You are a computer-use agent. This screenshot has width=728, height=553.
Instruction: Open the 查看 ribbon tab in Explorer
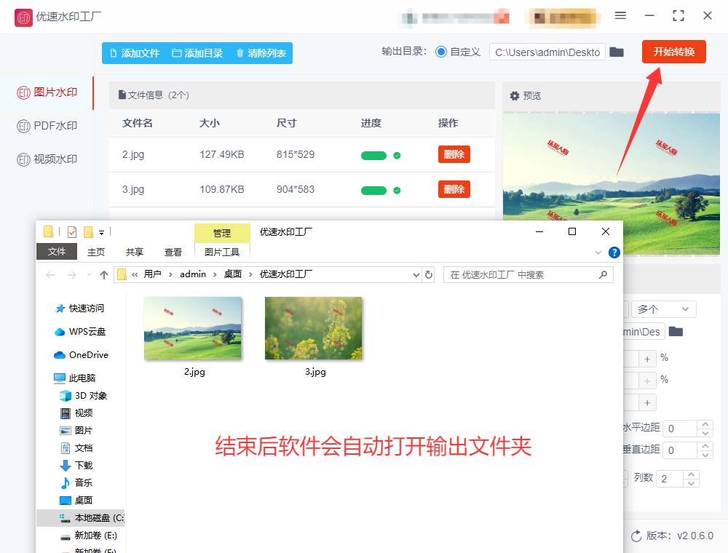pos(173,252)
